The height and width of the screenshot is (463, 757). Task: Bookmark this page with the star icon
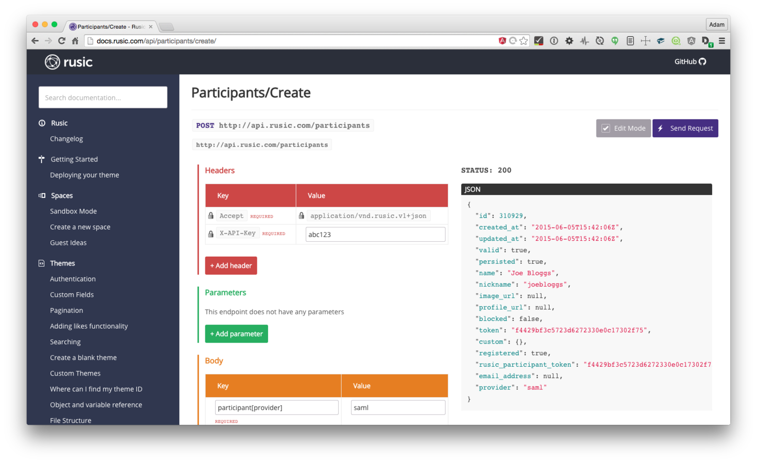click(523, 41)
